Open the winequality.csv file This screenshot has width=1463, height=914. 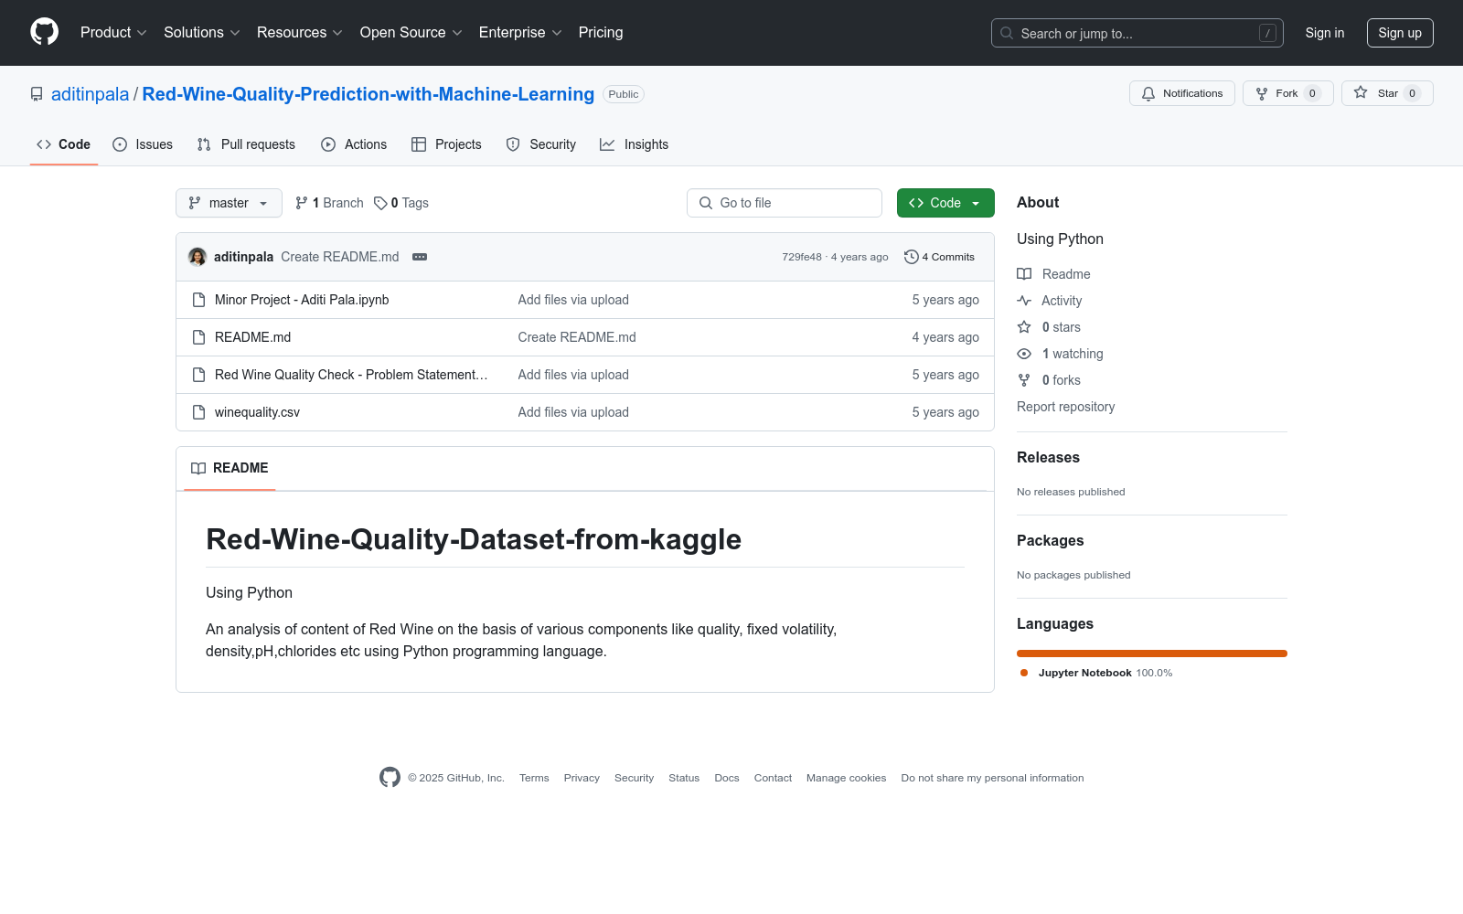257,412
